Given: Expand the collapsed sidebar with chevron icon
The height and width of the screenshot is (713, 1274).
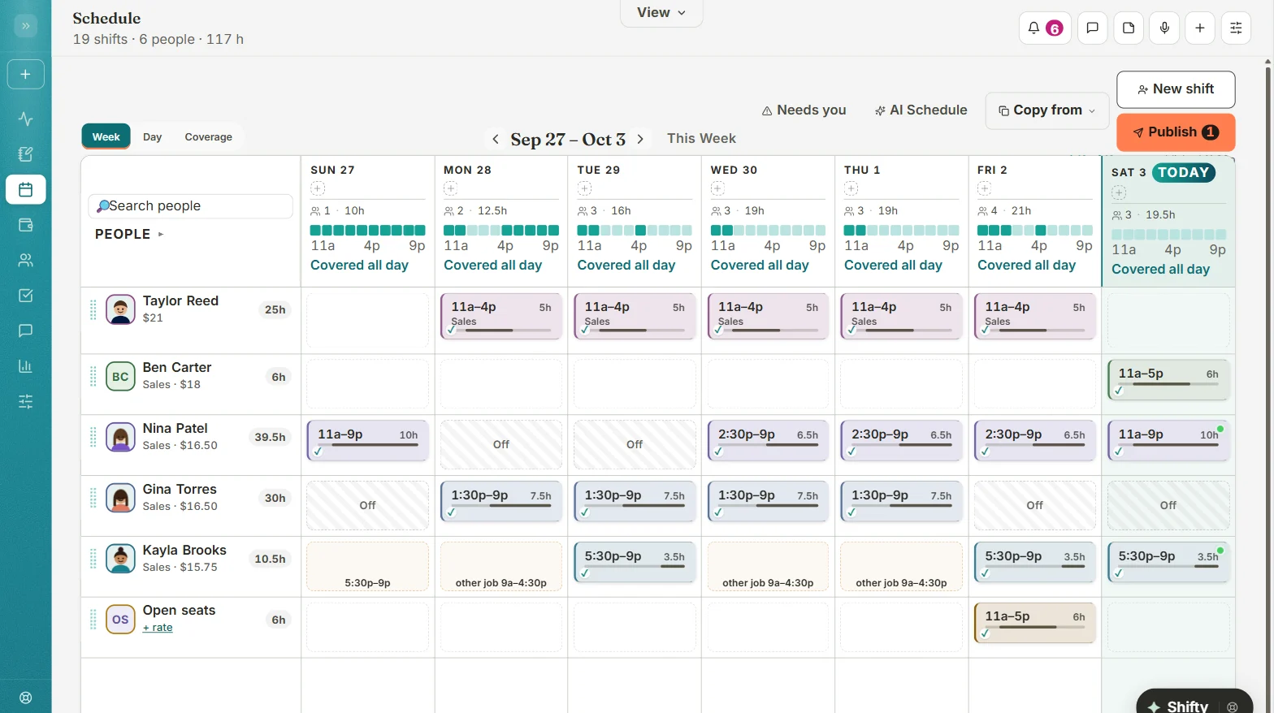Looking at the screenshot, I should [25, 26].
